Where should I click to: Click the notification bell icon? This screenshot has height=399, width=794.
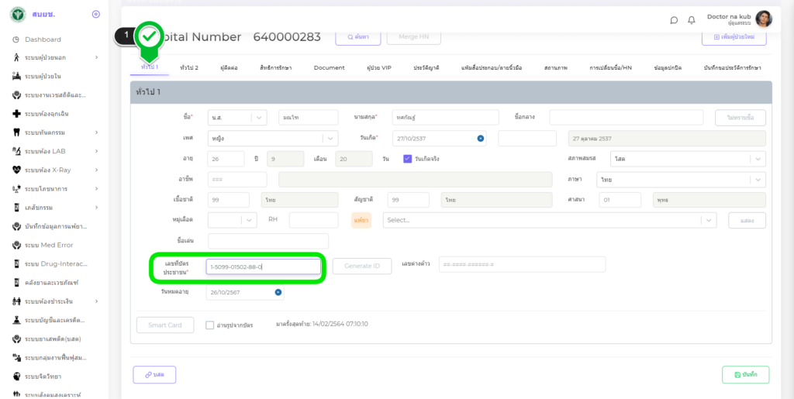click(692, 20)
